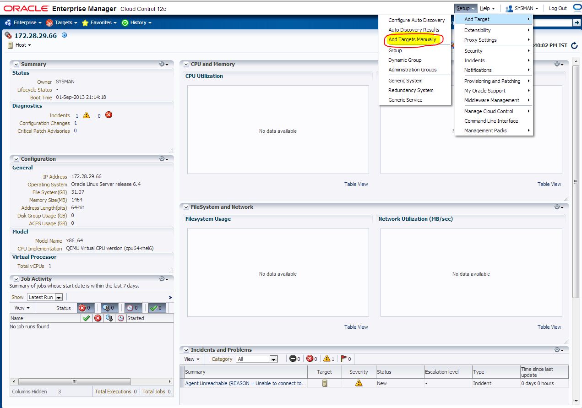This screenshot has width=582, height=408.
Task: Click the red critical icon in Diagnostics
Action: pos(109,115)
